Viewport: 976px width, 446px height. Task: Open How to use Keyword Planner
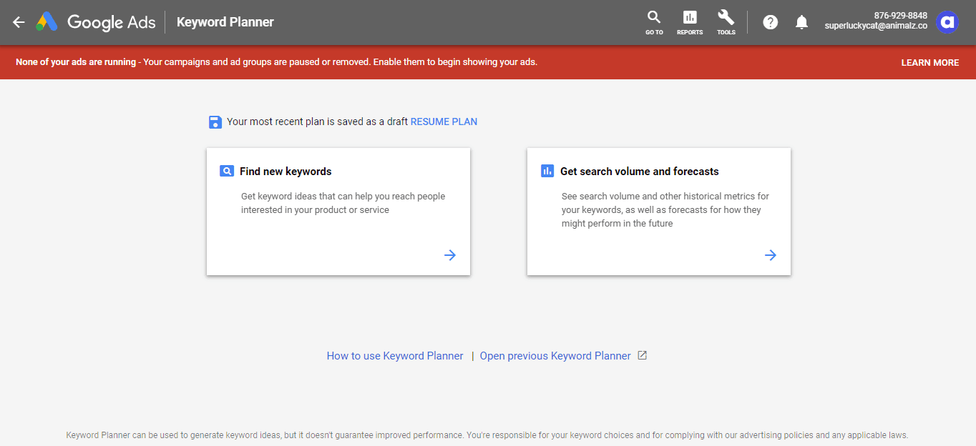[x=395, y=356]
